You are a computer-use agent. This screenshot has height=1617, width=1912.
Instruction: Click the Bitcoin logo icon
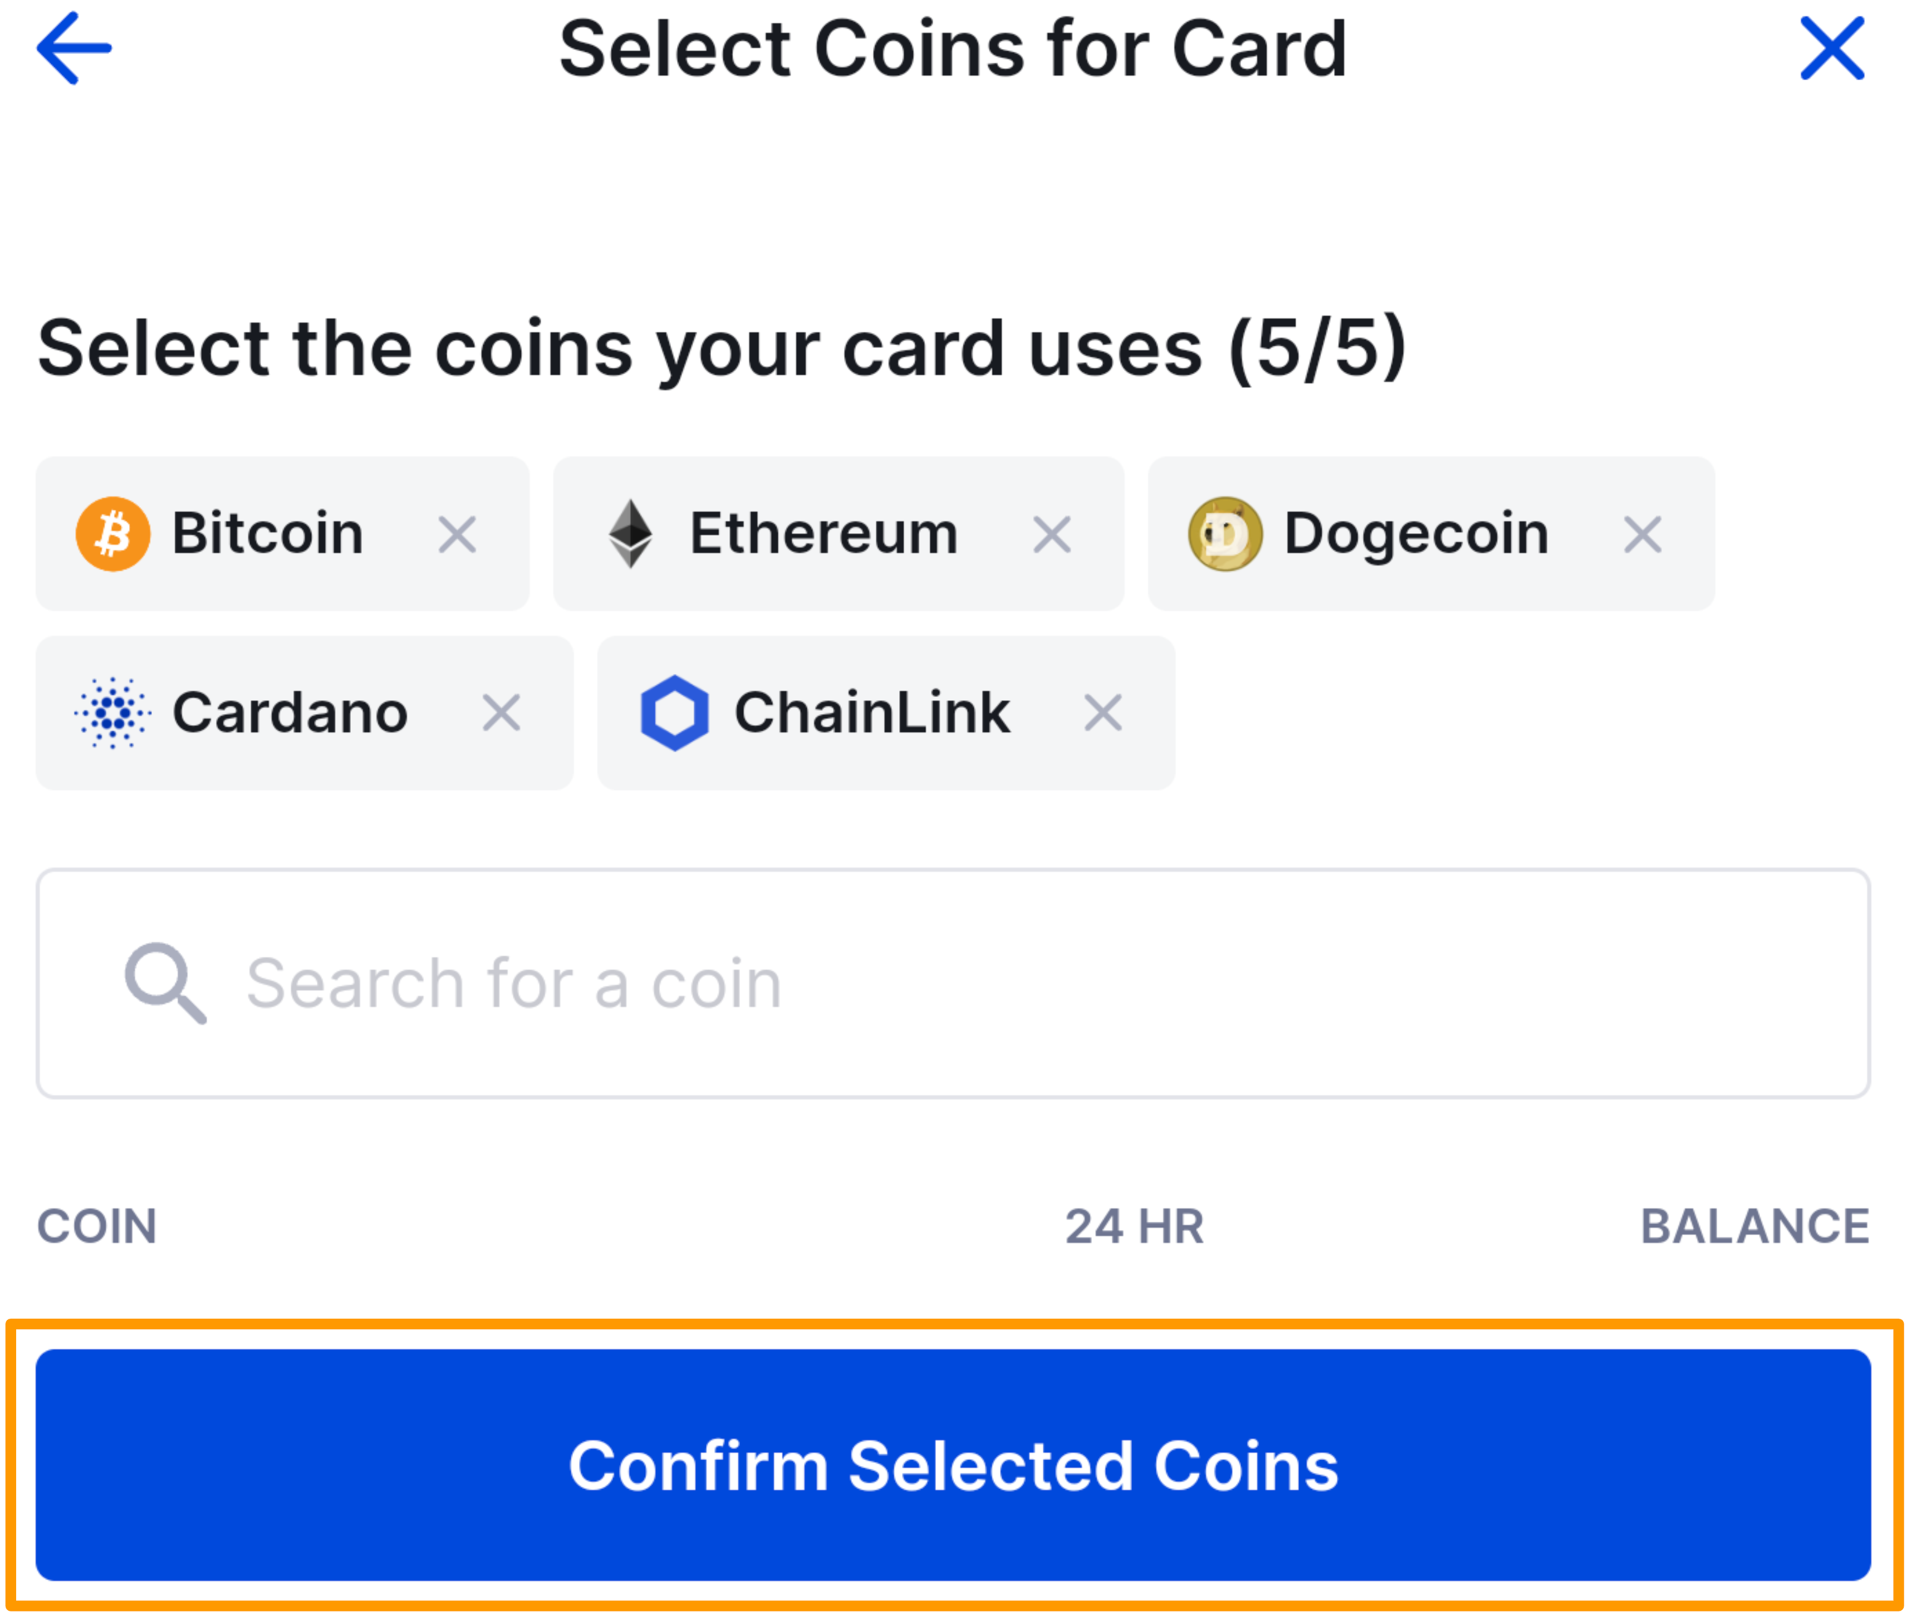[113, 534]
